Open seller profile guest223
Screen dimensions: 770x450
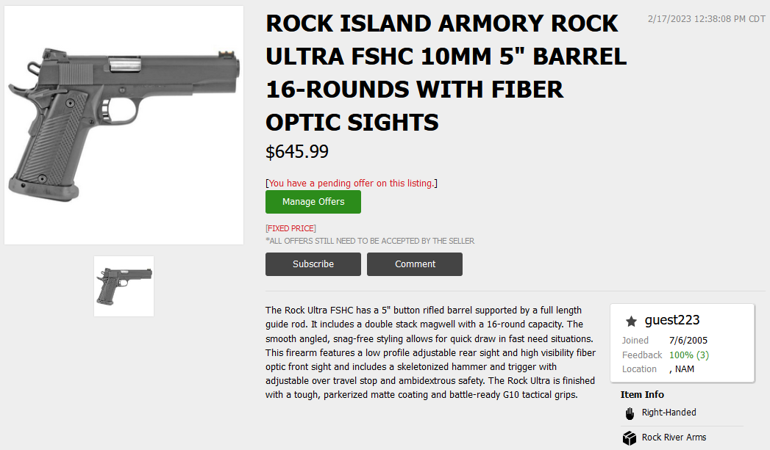(672, 320)
